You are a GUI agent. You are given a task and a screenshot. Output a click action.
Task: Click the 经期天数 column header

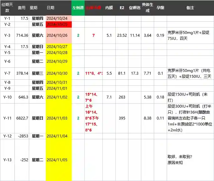pos(7,8)
